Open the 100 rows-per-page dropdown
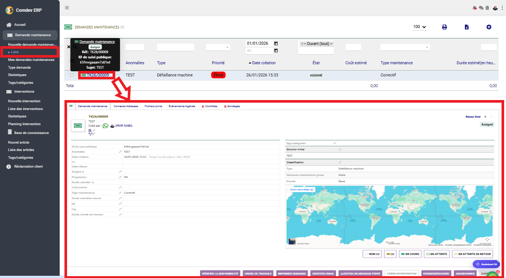This screenshot has height=278, width=506. tap(419, 27)
